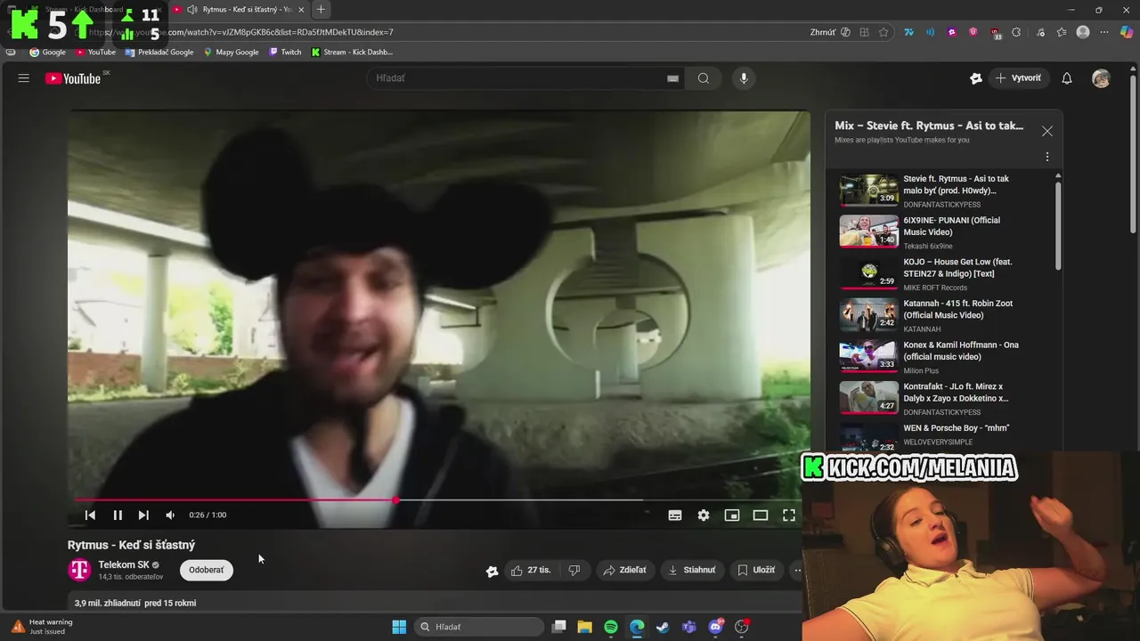1140x641 pixels.
Task: Open the Windows Start menu
Action: coord(399,627)
